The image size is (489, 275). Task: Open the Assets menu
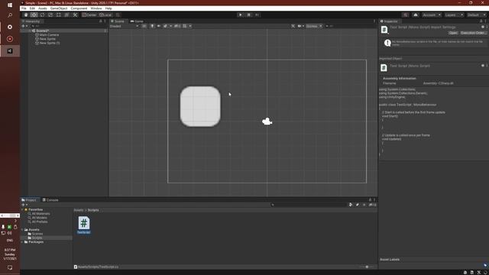(x=43, y=8)
